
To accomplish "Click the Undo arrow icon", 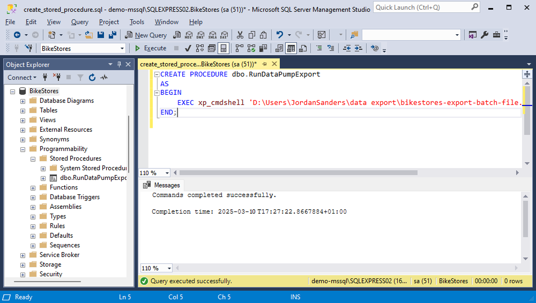I will pos(280,35).
